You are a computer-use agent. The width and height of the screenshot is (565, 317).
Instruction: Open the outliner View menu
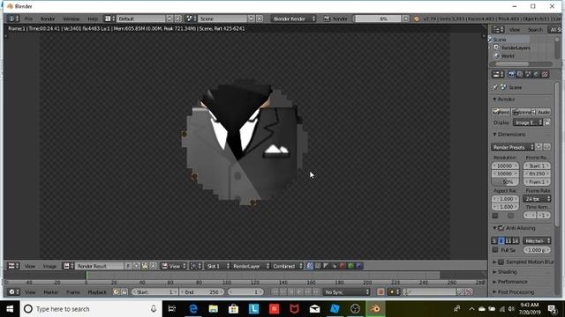514,30
